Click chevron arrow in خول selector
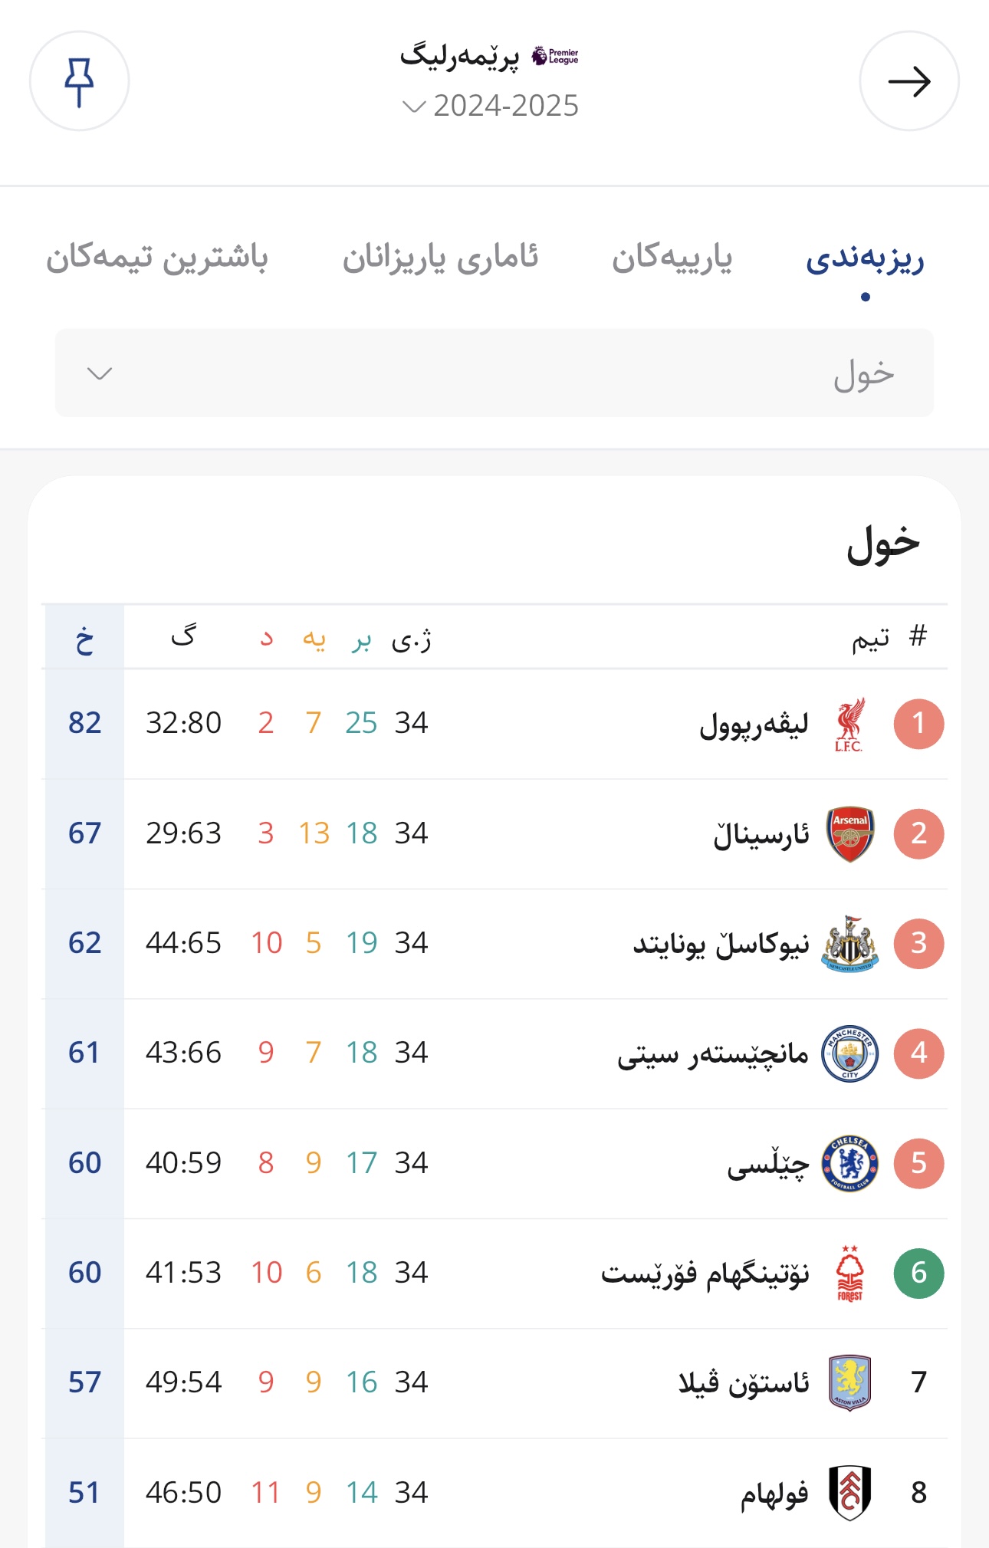The image size is (989, 1548). [x=100, y=373]
